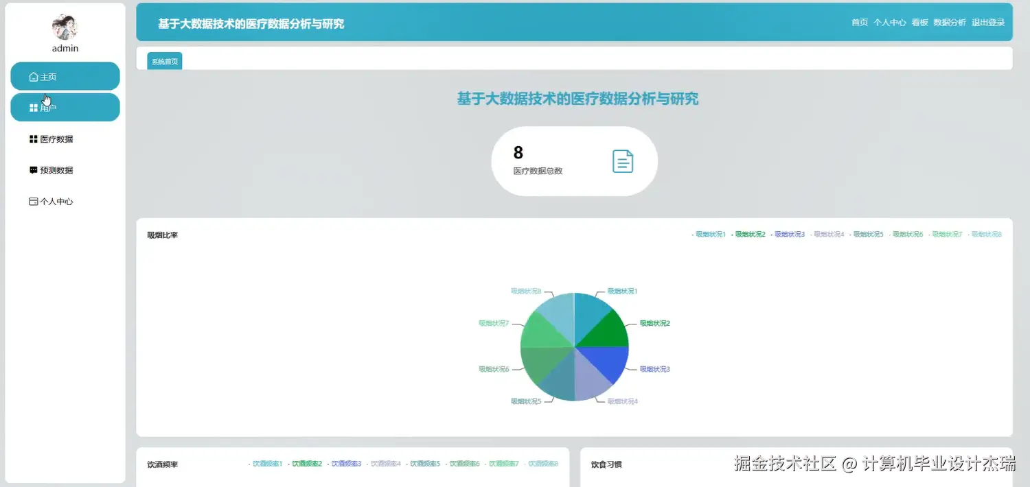1030x487 pixels.
Task: Click the document icon in the 医疗数据总数 card
Action: [x=623, y=161]
